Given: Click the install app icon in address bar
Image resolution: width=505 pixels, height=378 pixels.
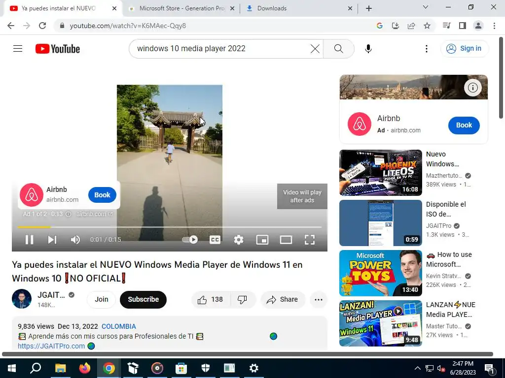Looking at the screenshot, I should coord(396,26).
